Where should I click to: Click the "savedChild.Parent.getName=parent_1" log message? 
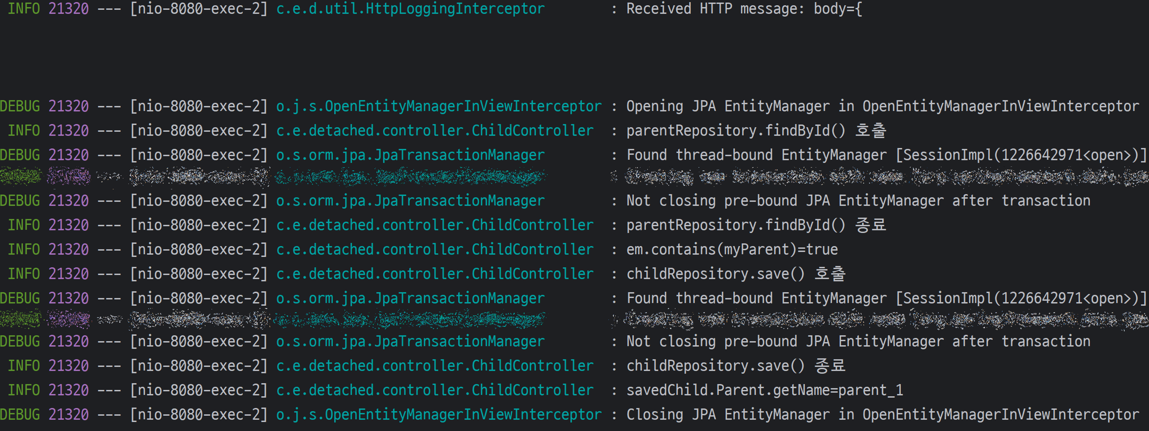(x=765, y=391)
